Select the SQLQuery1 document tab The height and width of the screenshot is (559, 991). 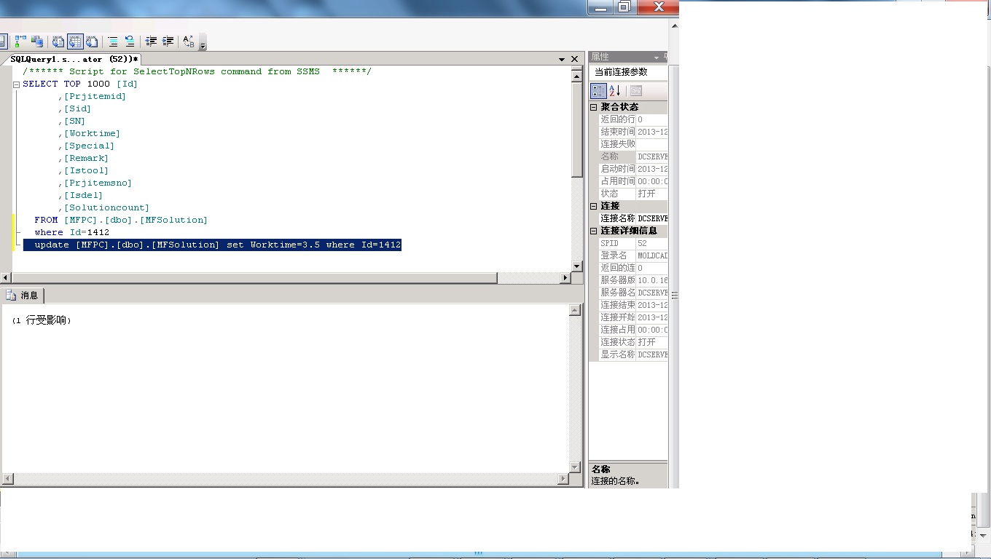[x=73, y=59]
